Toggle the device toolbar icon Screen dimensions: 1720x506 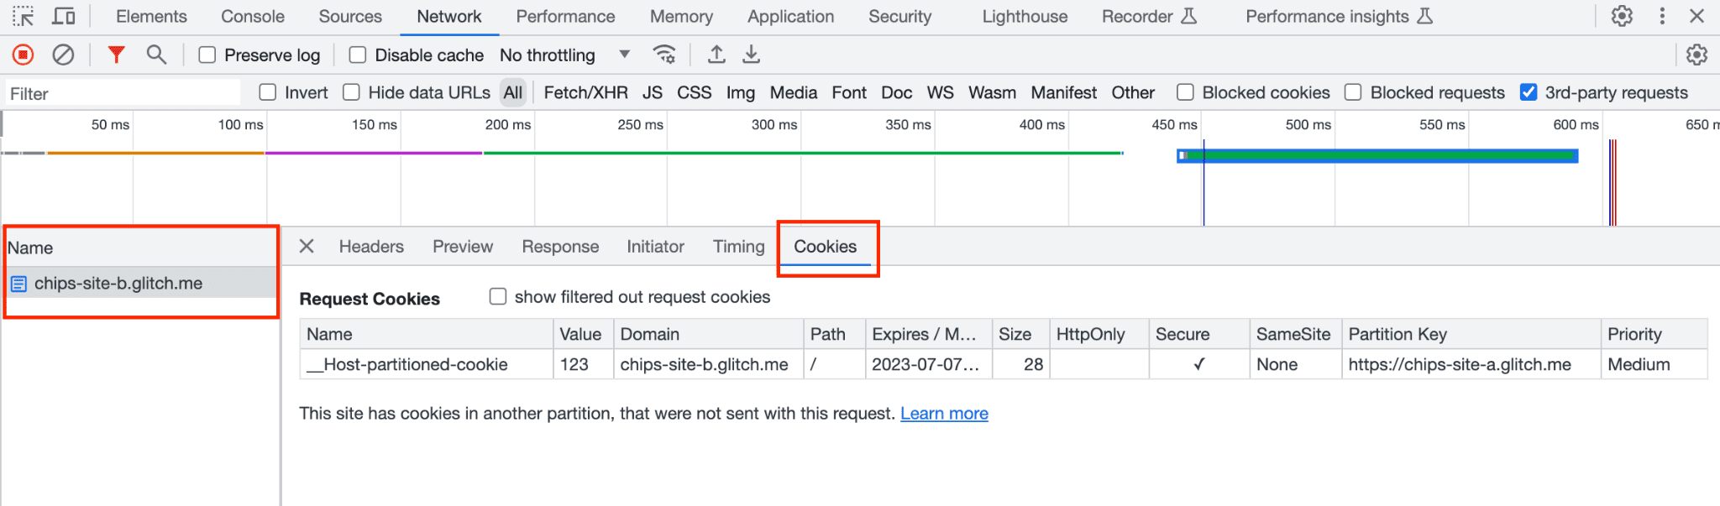[64, 16]
